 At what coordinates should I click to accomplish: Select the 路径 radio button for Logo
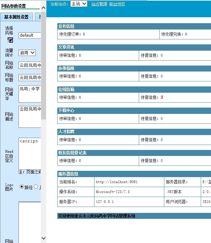point(22,187)
